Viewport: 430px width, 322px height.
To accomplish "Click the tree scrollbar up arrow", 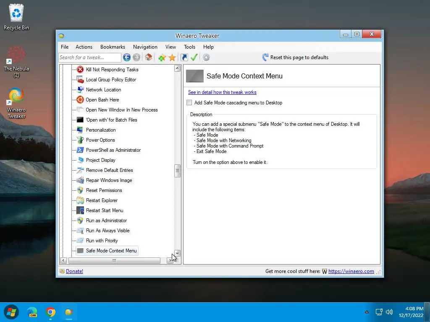I will 178,68.
